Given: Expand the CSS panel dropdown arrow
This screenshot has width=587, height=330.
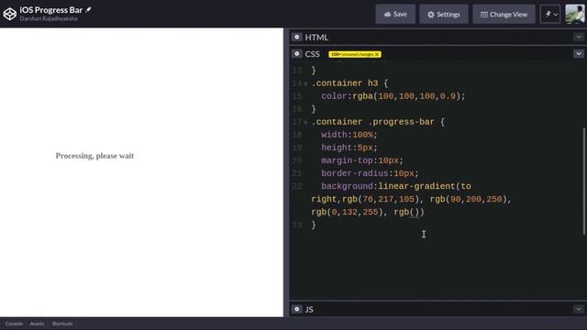Looking at the screenshot, I should [x=579, y=54].
